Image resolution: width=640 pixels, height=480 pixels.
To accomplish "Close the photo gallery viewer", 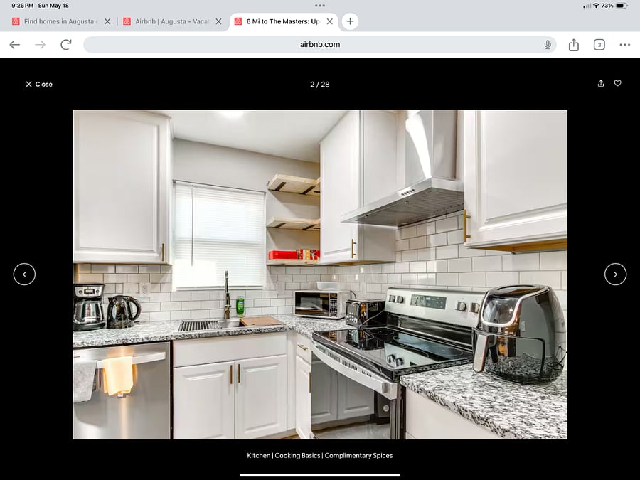I will point(39,84).
